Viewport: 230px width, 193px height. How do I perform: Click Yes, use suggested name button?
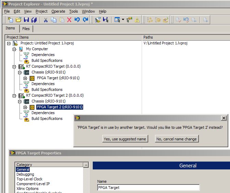tap(125, 139)
